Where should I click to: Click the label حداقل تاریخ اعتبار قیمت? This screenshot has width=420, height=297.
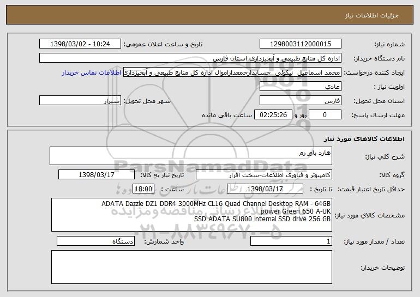pyautogui.click(x=371, y=190)
